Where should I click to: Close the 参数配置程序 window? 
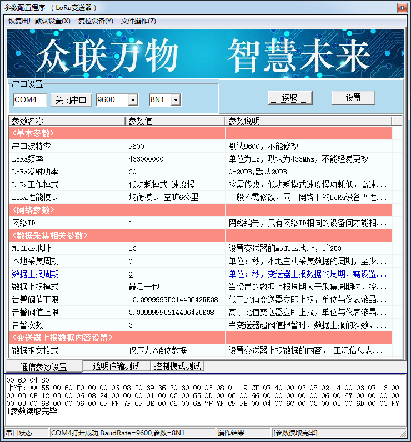pos(402,8)
